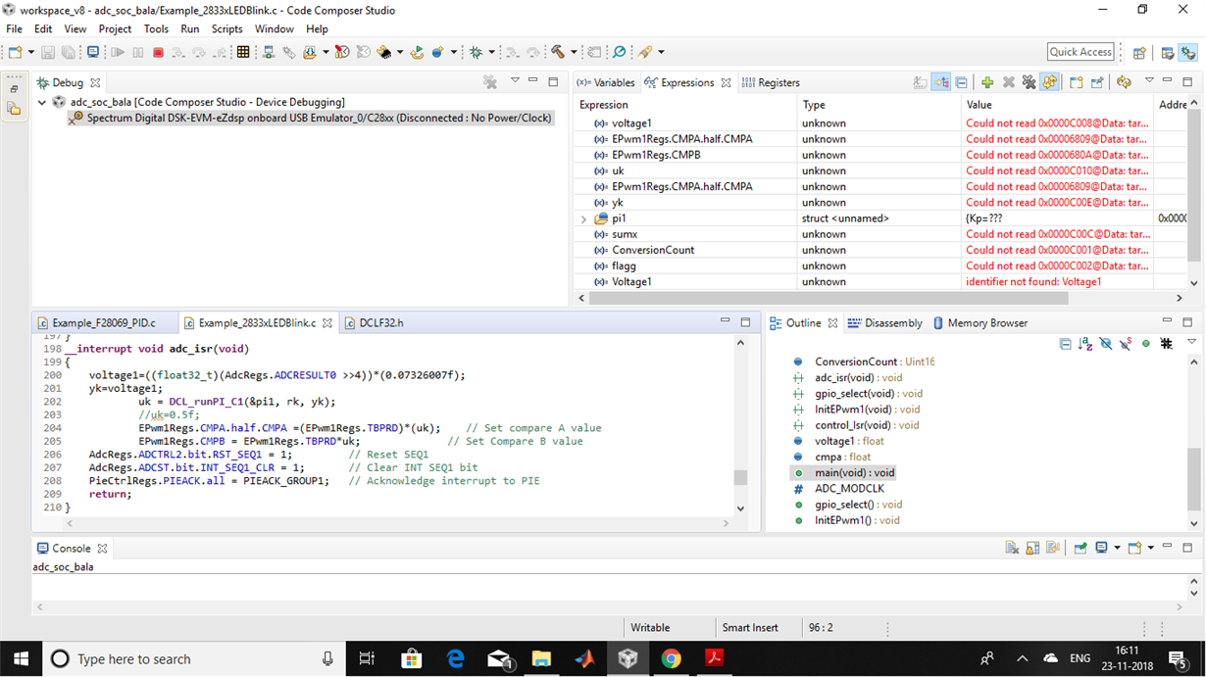The width and height of the screenshot is (1206, 677).
Task: Select main(void) in the Outline
Action: point(841,472)
